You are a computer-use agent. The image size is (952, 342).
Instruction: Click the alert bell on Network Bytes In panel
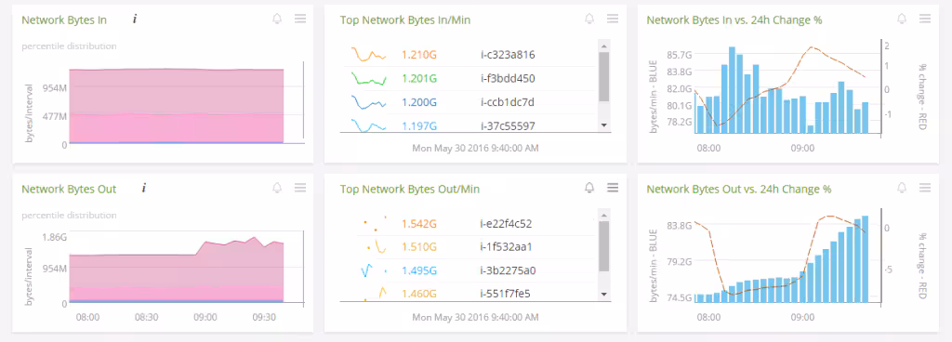pos(277,19)
